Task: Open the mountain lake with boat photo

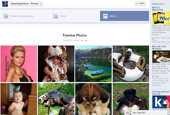Action: pos(93,64)
